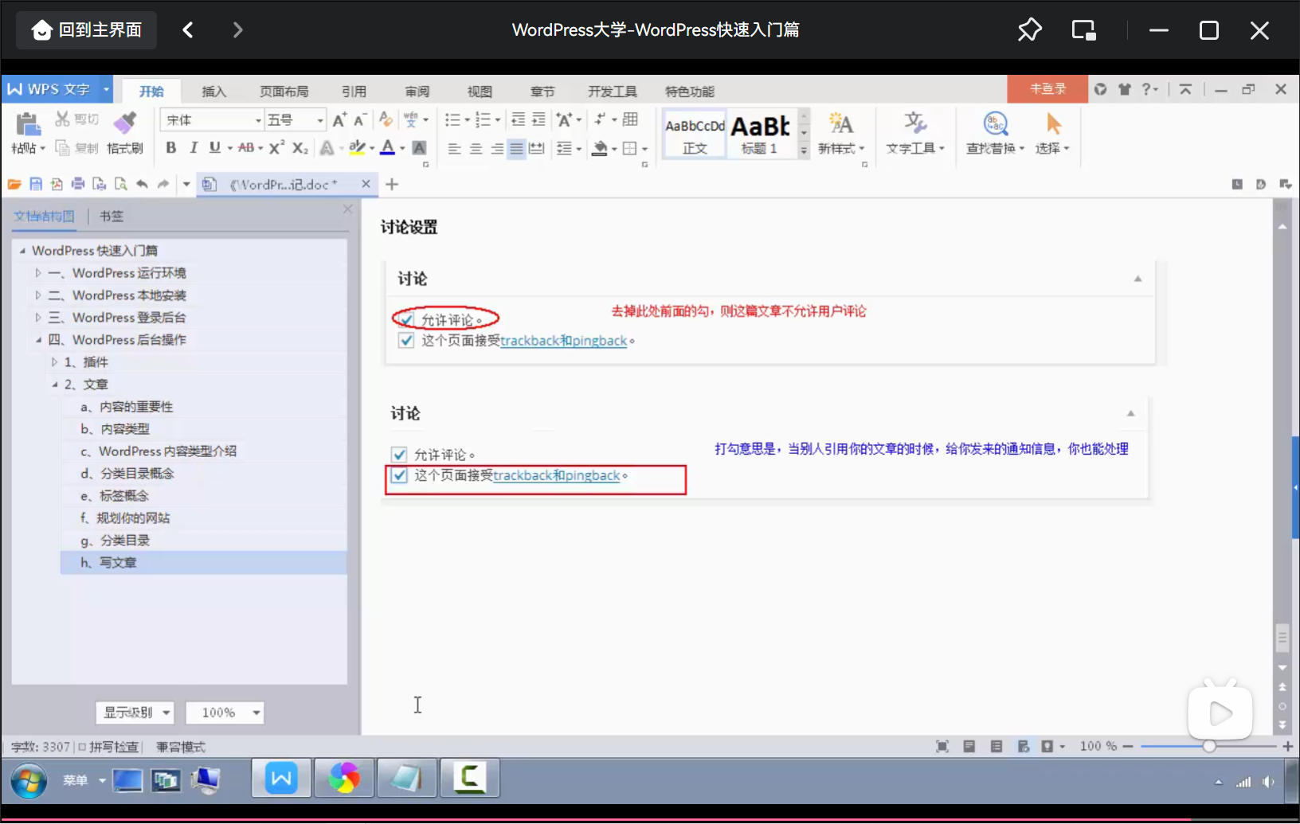Image resolution: width=1300 pixels, height=824 pixels.
Task: Click the Format Painter brush icon
Action: (x=124, y=123)
